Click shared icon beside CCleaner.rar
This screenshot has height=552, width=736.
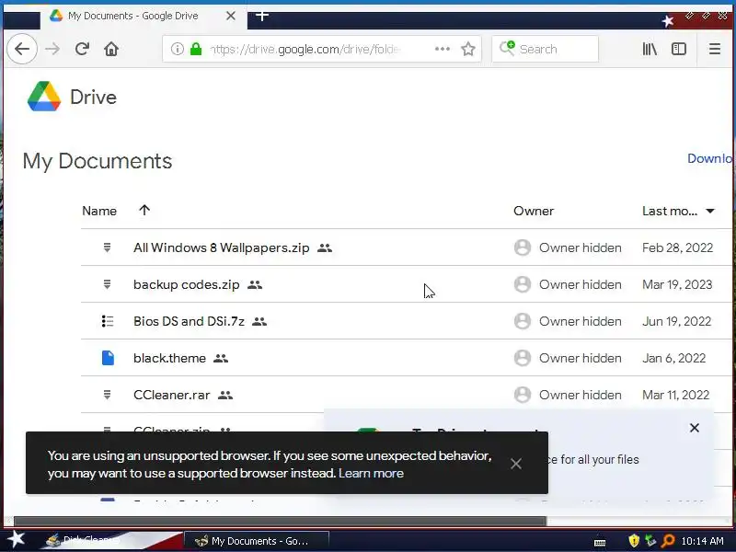pyautogui.click(x=225, y=395)
